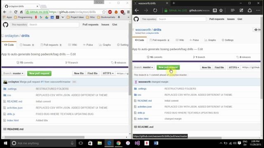
Task: Open Chrome hamburger menu icon
Action: (128, 12)
